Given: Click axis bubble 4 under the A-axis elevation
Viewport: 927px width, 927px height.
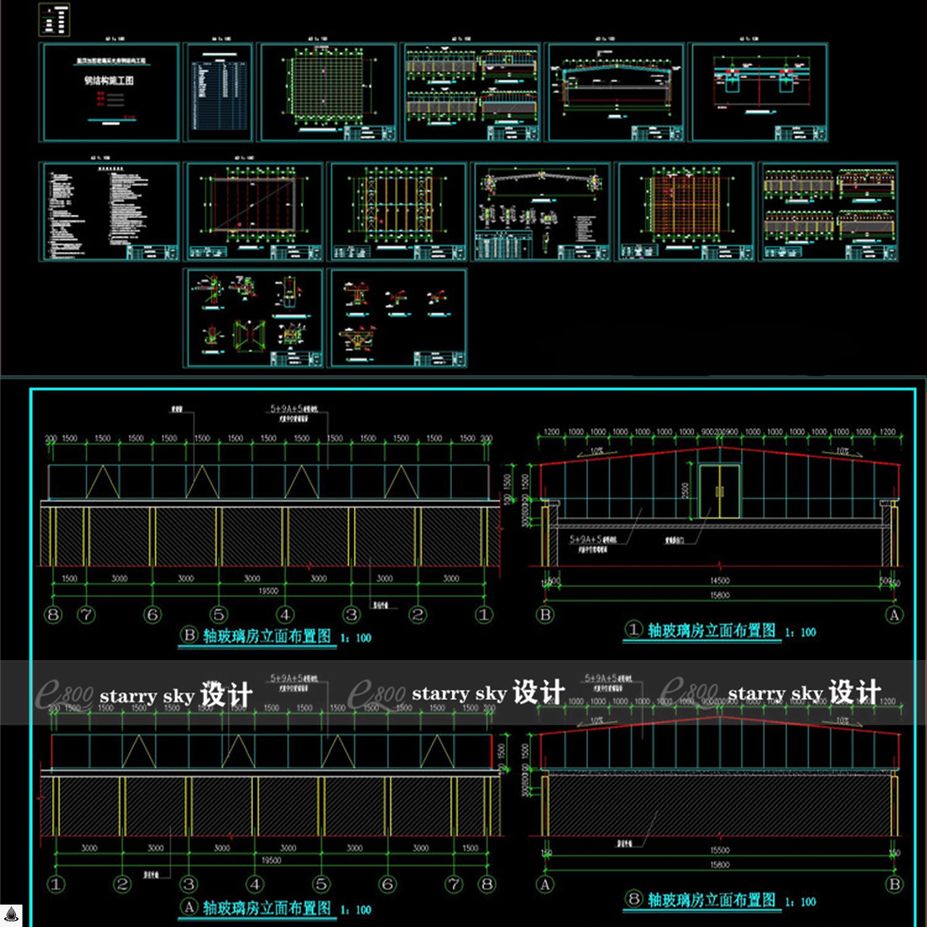Looking at the screenshot, I should [x=255, y=884].
